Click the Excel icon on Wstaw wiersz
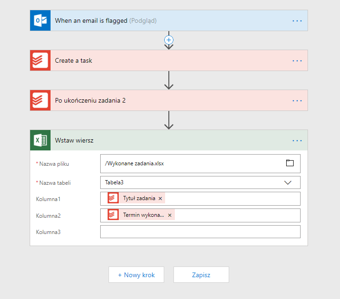 coord(40,140)
